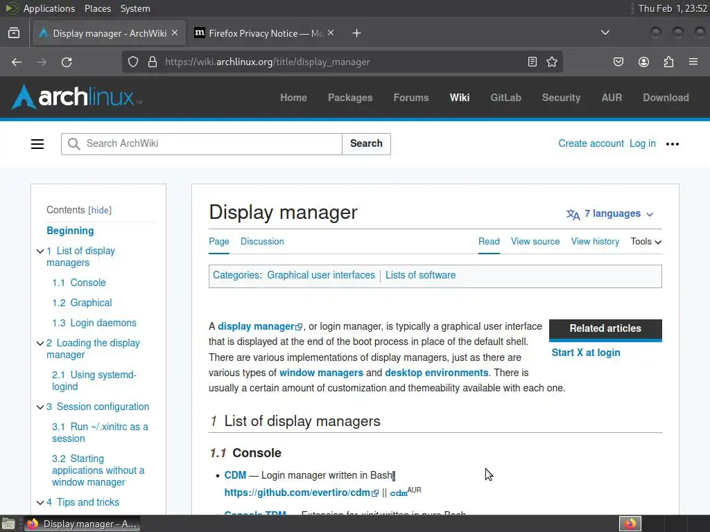Click the clock showing Thu Feb 1, 23:52
Screen dimensions: 710x532
pos(673,8)
